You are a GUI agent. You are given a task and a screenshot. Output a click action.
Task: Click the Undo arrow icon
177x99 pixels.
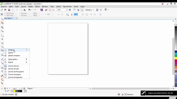(x=29, y=10)
